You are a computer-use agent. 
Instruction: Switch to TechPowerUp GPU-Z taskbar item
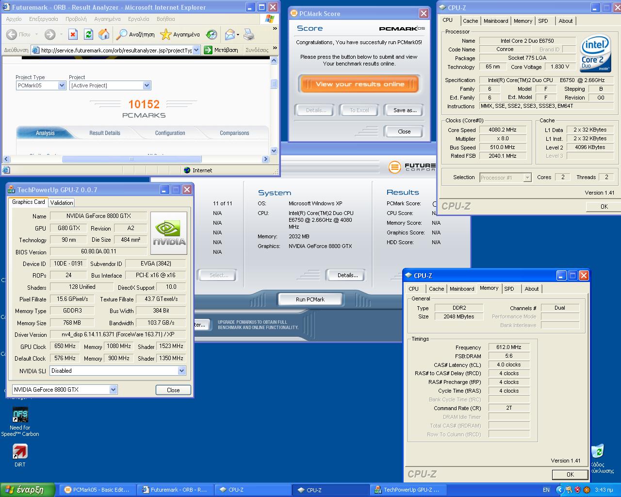409,490
